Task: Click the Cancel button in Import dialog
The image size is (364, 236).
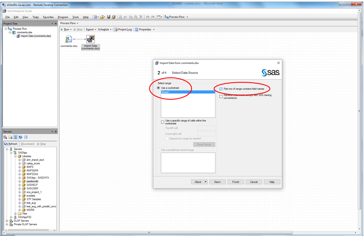Action: point(254,182)
